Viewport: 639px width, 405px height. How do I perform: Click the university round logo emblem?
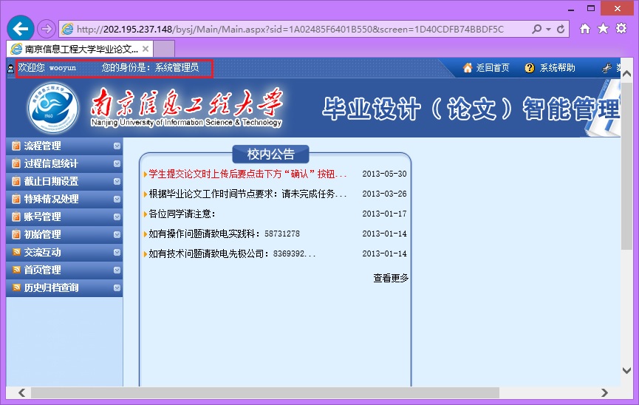53,109
